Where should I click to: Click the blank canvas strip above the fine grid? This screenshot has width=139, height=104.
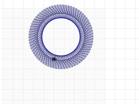19,4
